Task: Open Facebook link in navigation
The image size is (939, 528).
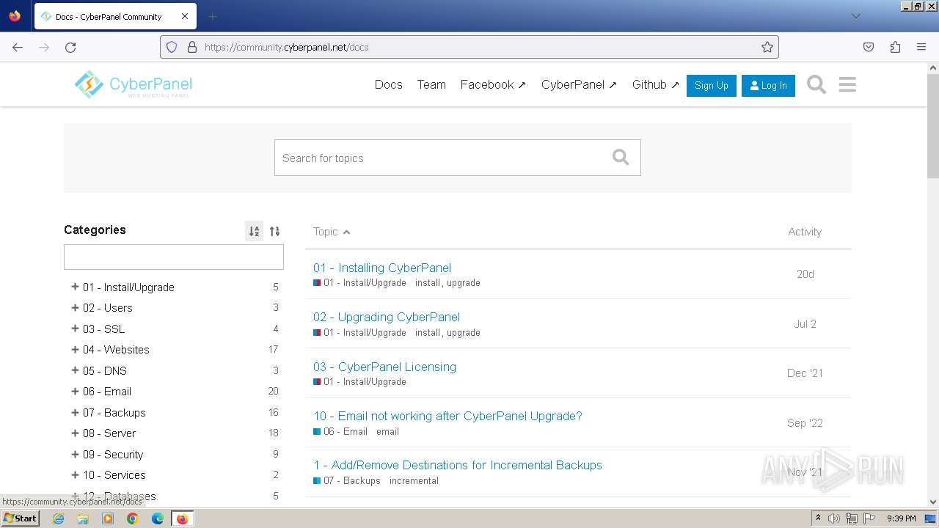Action: [493, 84]
